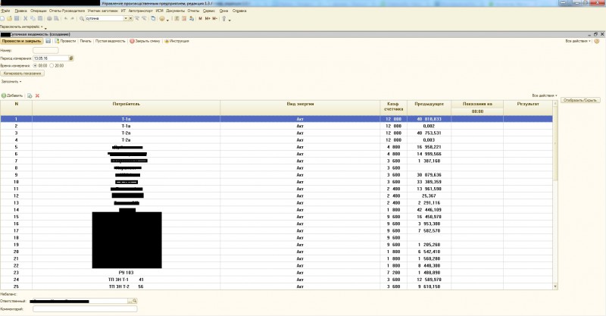Viewport: 606px width, 316px height.
Task: Select the ТП 3Н Т-2 row cell
Action: click(x=126, y=286)
